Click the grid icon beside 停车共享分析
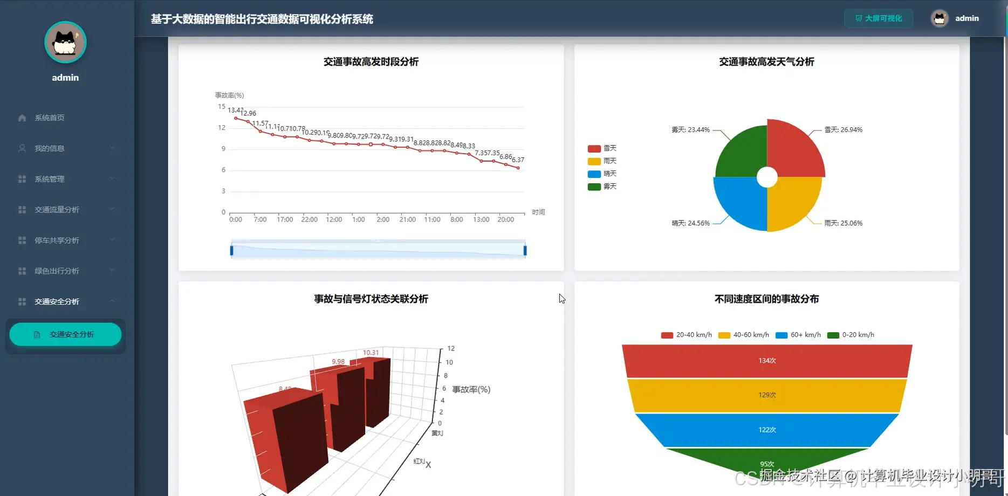The width and height of the screenshot is (1008, 496). pyautogui.click(x=22, y=240)
